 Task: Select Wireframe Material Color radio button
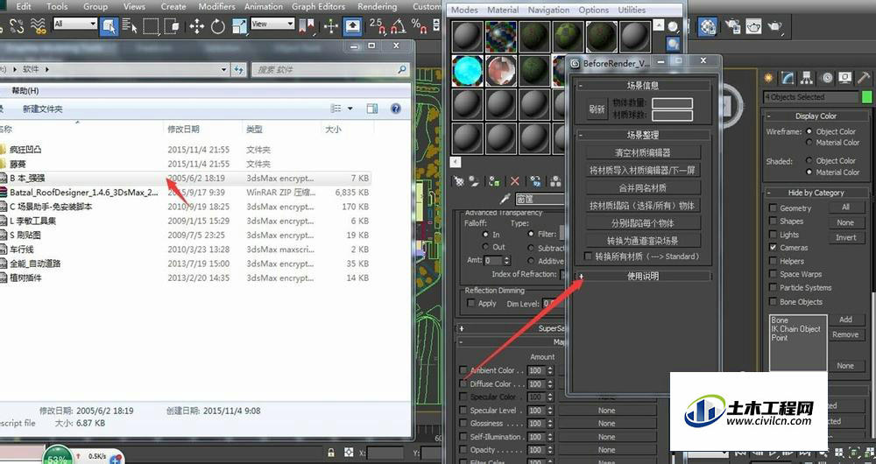point(809,143)
